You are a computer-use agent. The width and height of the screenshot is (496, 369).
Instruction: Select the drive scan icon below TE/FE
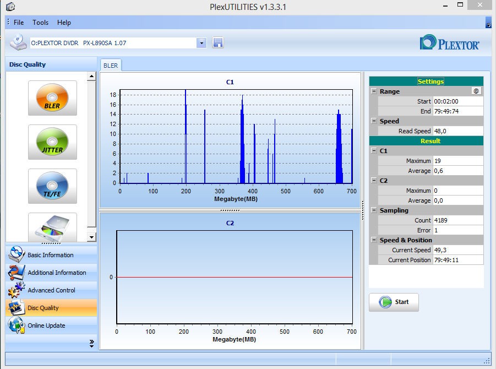52,227
